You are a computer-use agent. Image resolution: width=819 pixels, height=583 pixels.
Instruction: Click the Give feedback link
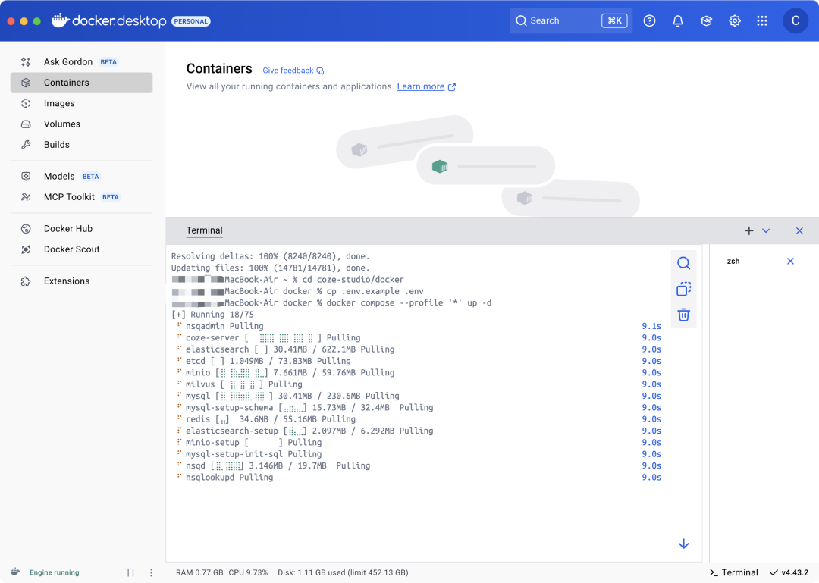click(x=293, y=71)
